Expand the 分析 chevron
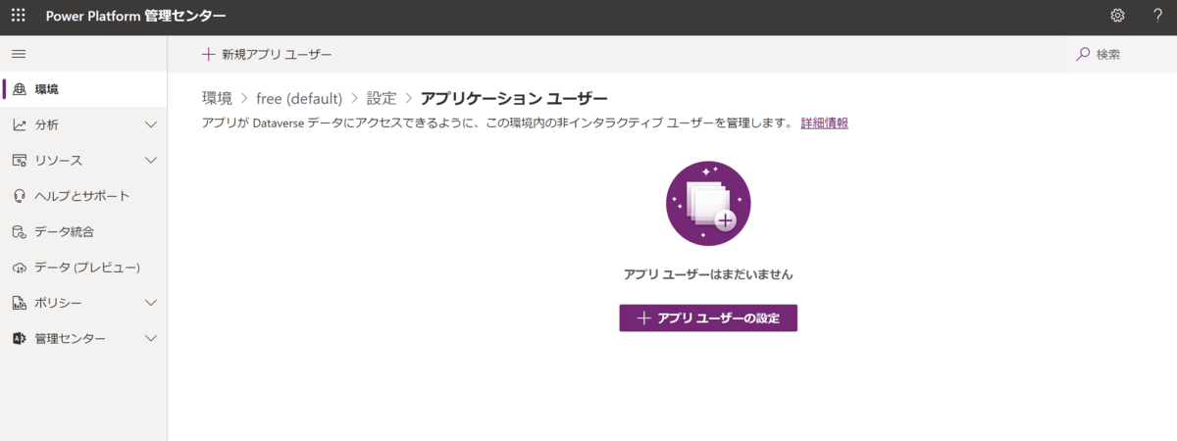 pyautogui.click(x=151, y=124)
